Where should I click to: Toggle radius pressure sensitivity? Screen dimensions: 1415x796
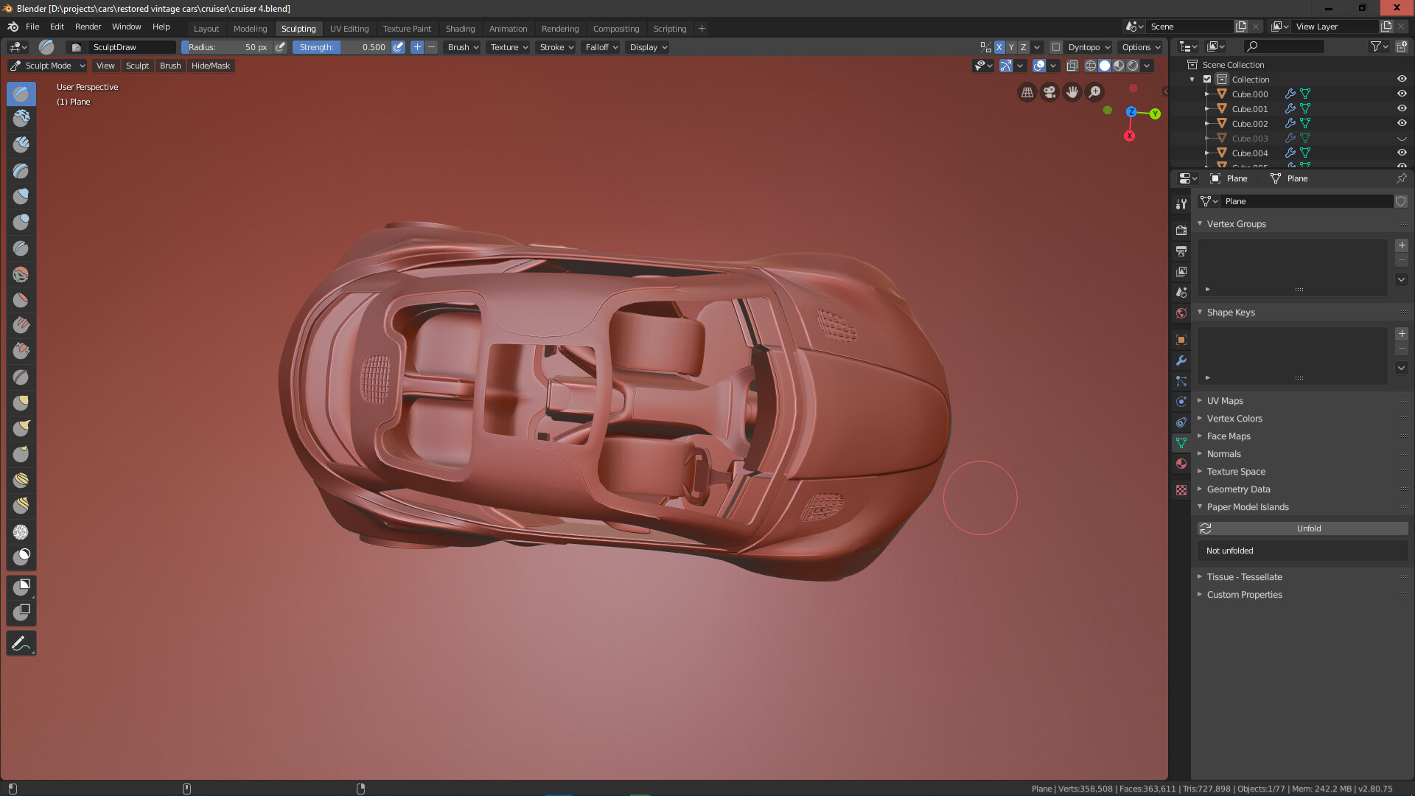click(x=280, y=47)
